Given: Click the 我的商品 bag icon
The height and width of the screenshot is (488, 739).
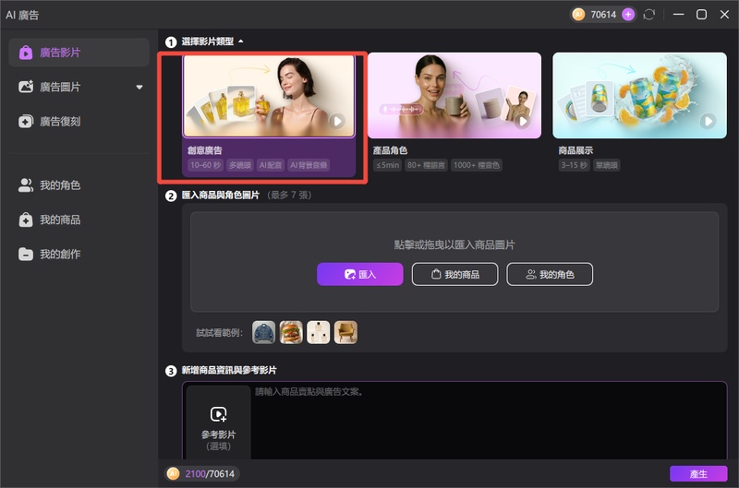Looking at the screenshot, I should [x=26, y=220].
